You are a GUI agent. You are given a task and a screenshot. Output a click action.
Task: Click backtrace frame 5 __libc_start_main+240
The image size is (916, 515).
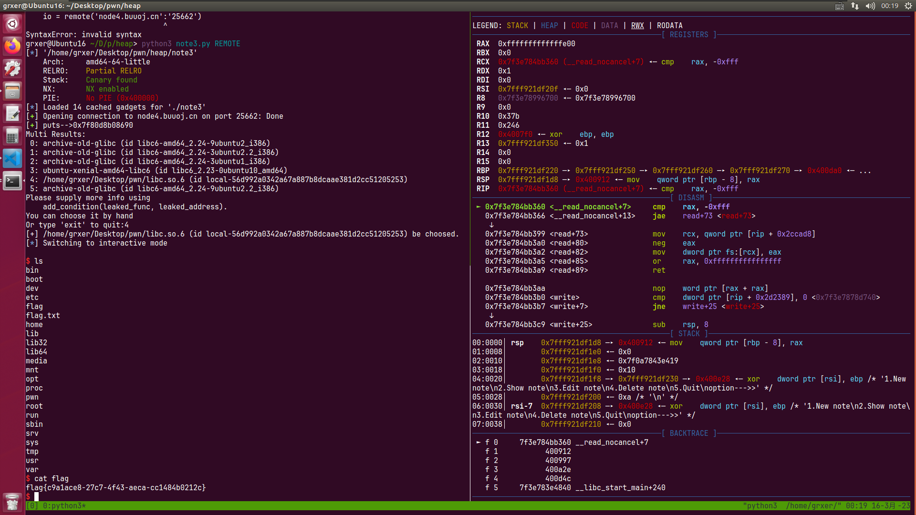[575, 488]
